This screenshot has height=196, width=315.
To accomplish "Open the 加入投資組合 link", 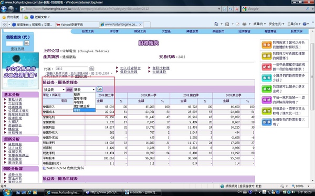I will click(130, 68).
